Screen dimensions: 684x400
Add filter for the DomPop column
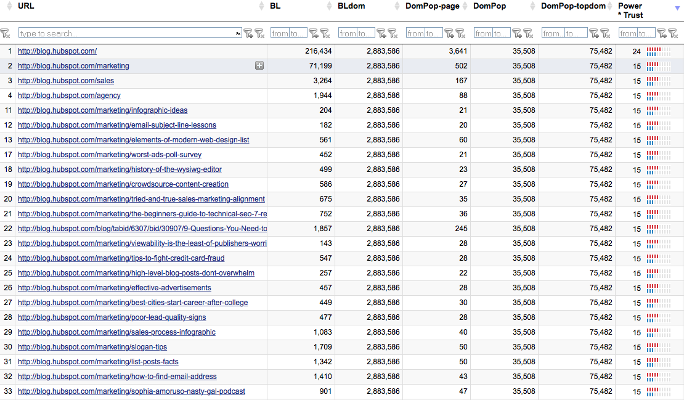pyautogui.click(x=517, y=33)
